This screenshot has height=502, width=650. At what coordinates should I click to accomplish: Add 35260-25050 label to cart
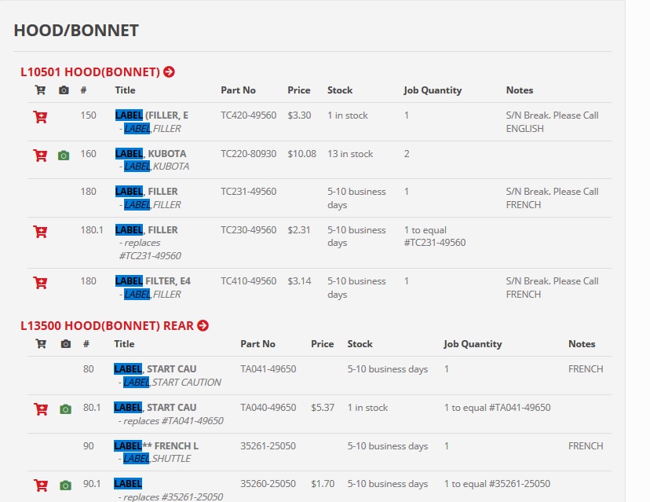coord(41,486)
